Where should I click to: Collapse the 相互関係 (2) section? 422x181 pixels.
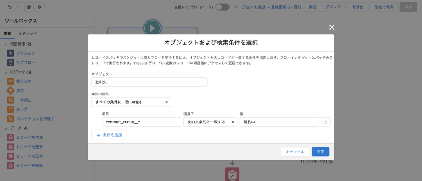[5, 44]
